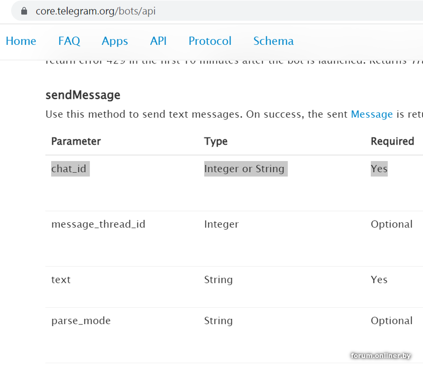423x368 pixels.
Task: Select the API navigation item
Action: [x=158, y=41]
